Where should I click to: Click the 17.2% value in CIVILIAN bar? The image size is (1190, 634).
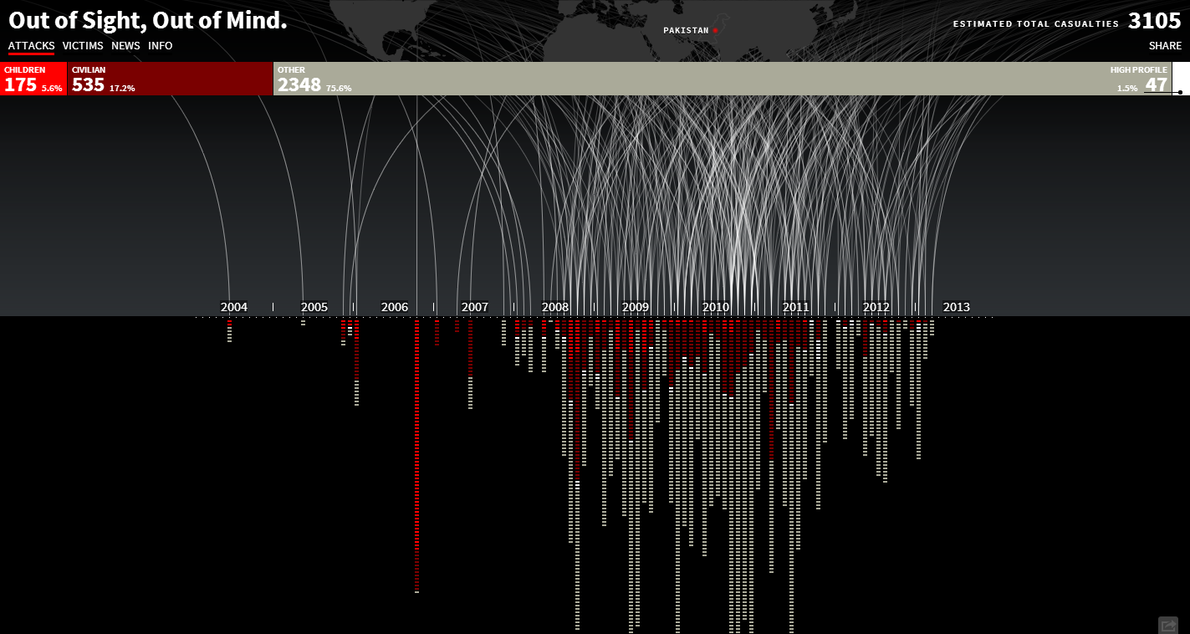(122, 88)
